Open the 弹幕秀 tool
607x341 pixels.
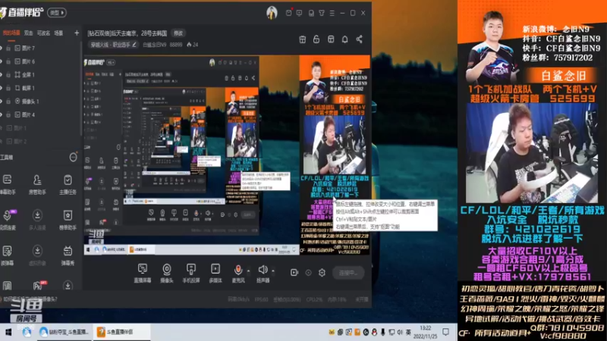click(x=68, y=255)
